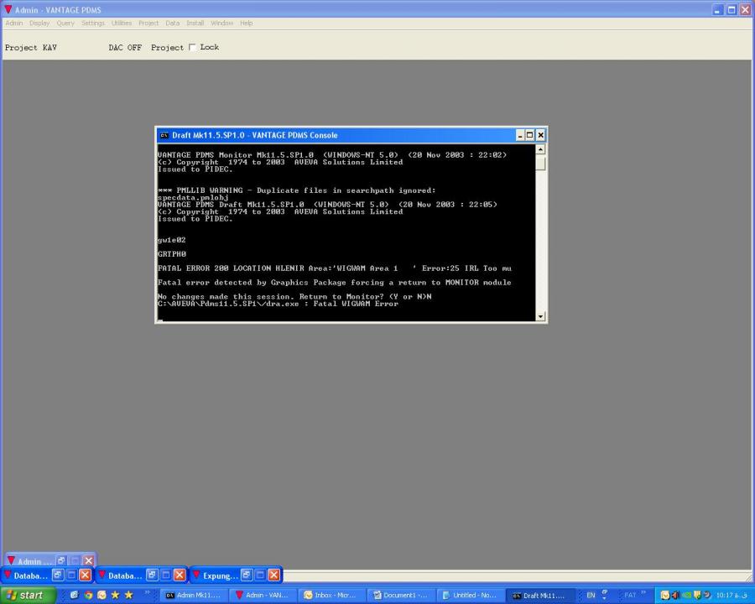Screen dimensions: 755x604
Task: Open the Project menu
Action: pyautogui.click(x=148, y=23)
